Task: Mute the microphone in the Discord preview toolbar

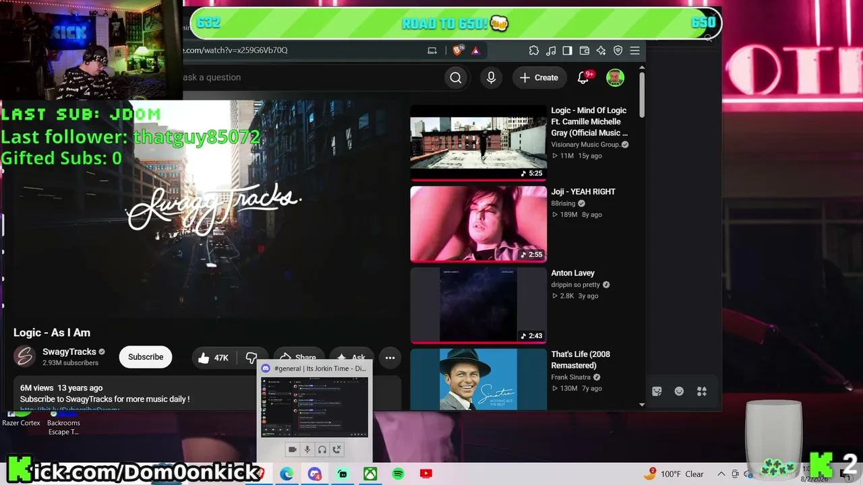Action: (307, 449)
